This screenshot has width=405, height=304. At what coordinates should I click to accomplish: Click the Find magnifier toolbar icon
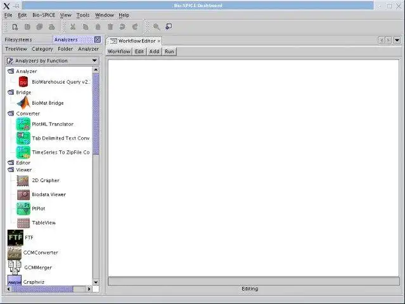pos(157,27)
